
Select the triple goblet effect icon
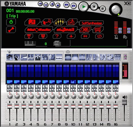tap(117, 57)
